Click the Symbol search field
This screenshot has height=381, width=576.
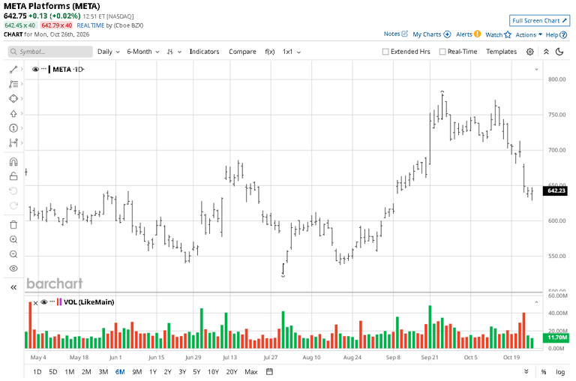pos(50,52)
